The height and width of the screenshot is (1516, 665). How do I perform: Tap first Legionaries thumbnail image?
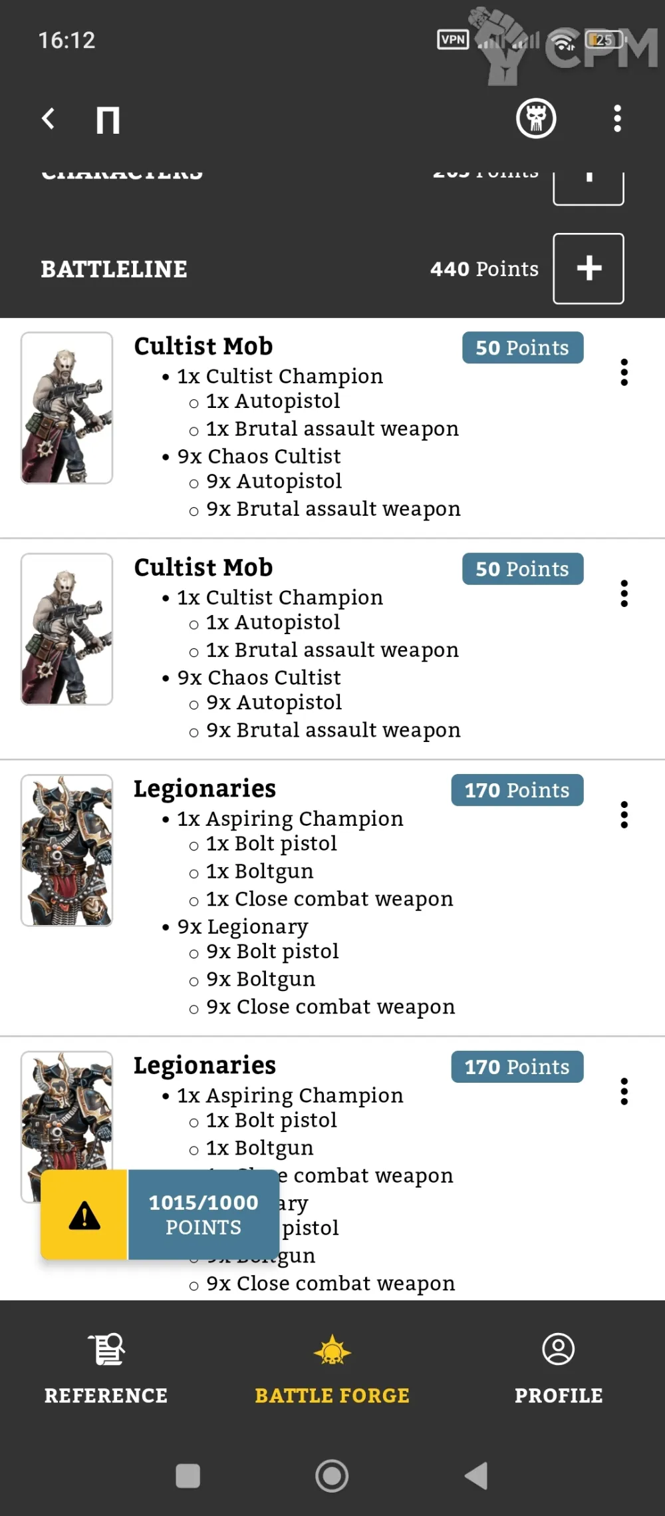pos(66,850)
